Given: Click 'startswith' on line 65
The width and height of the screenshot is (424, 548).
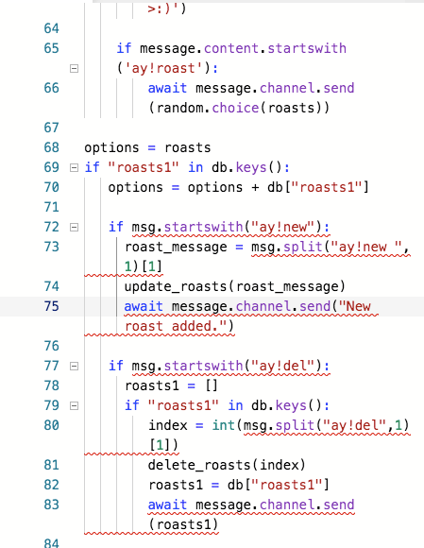Looking at the screenshot, I should point(307,48).
